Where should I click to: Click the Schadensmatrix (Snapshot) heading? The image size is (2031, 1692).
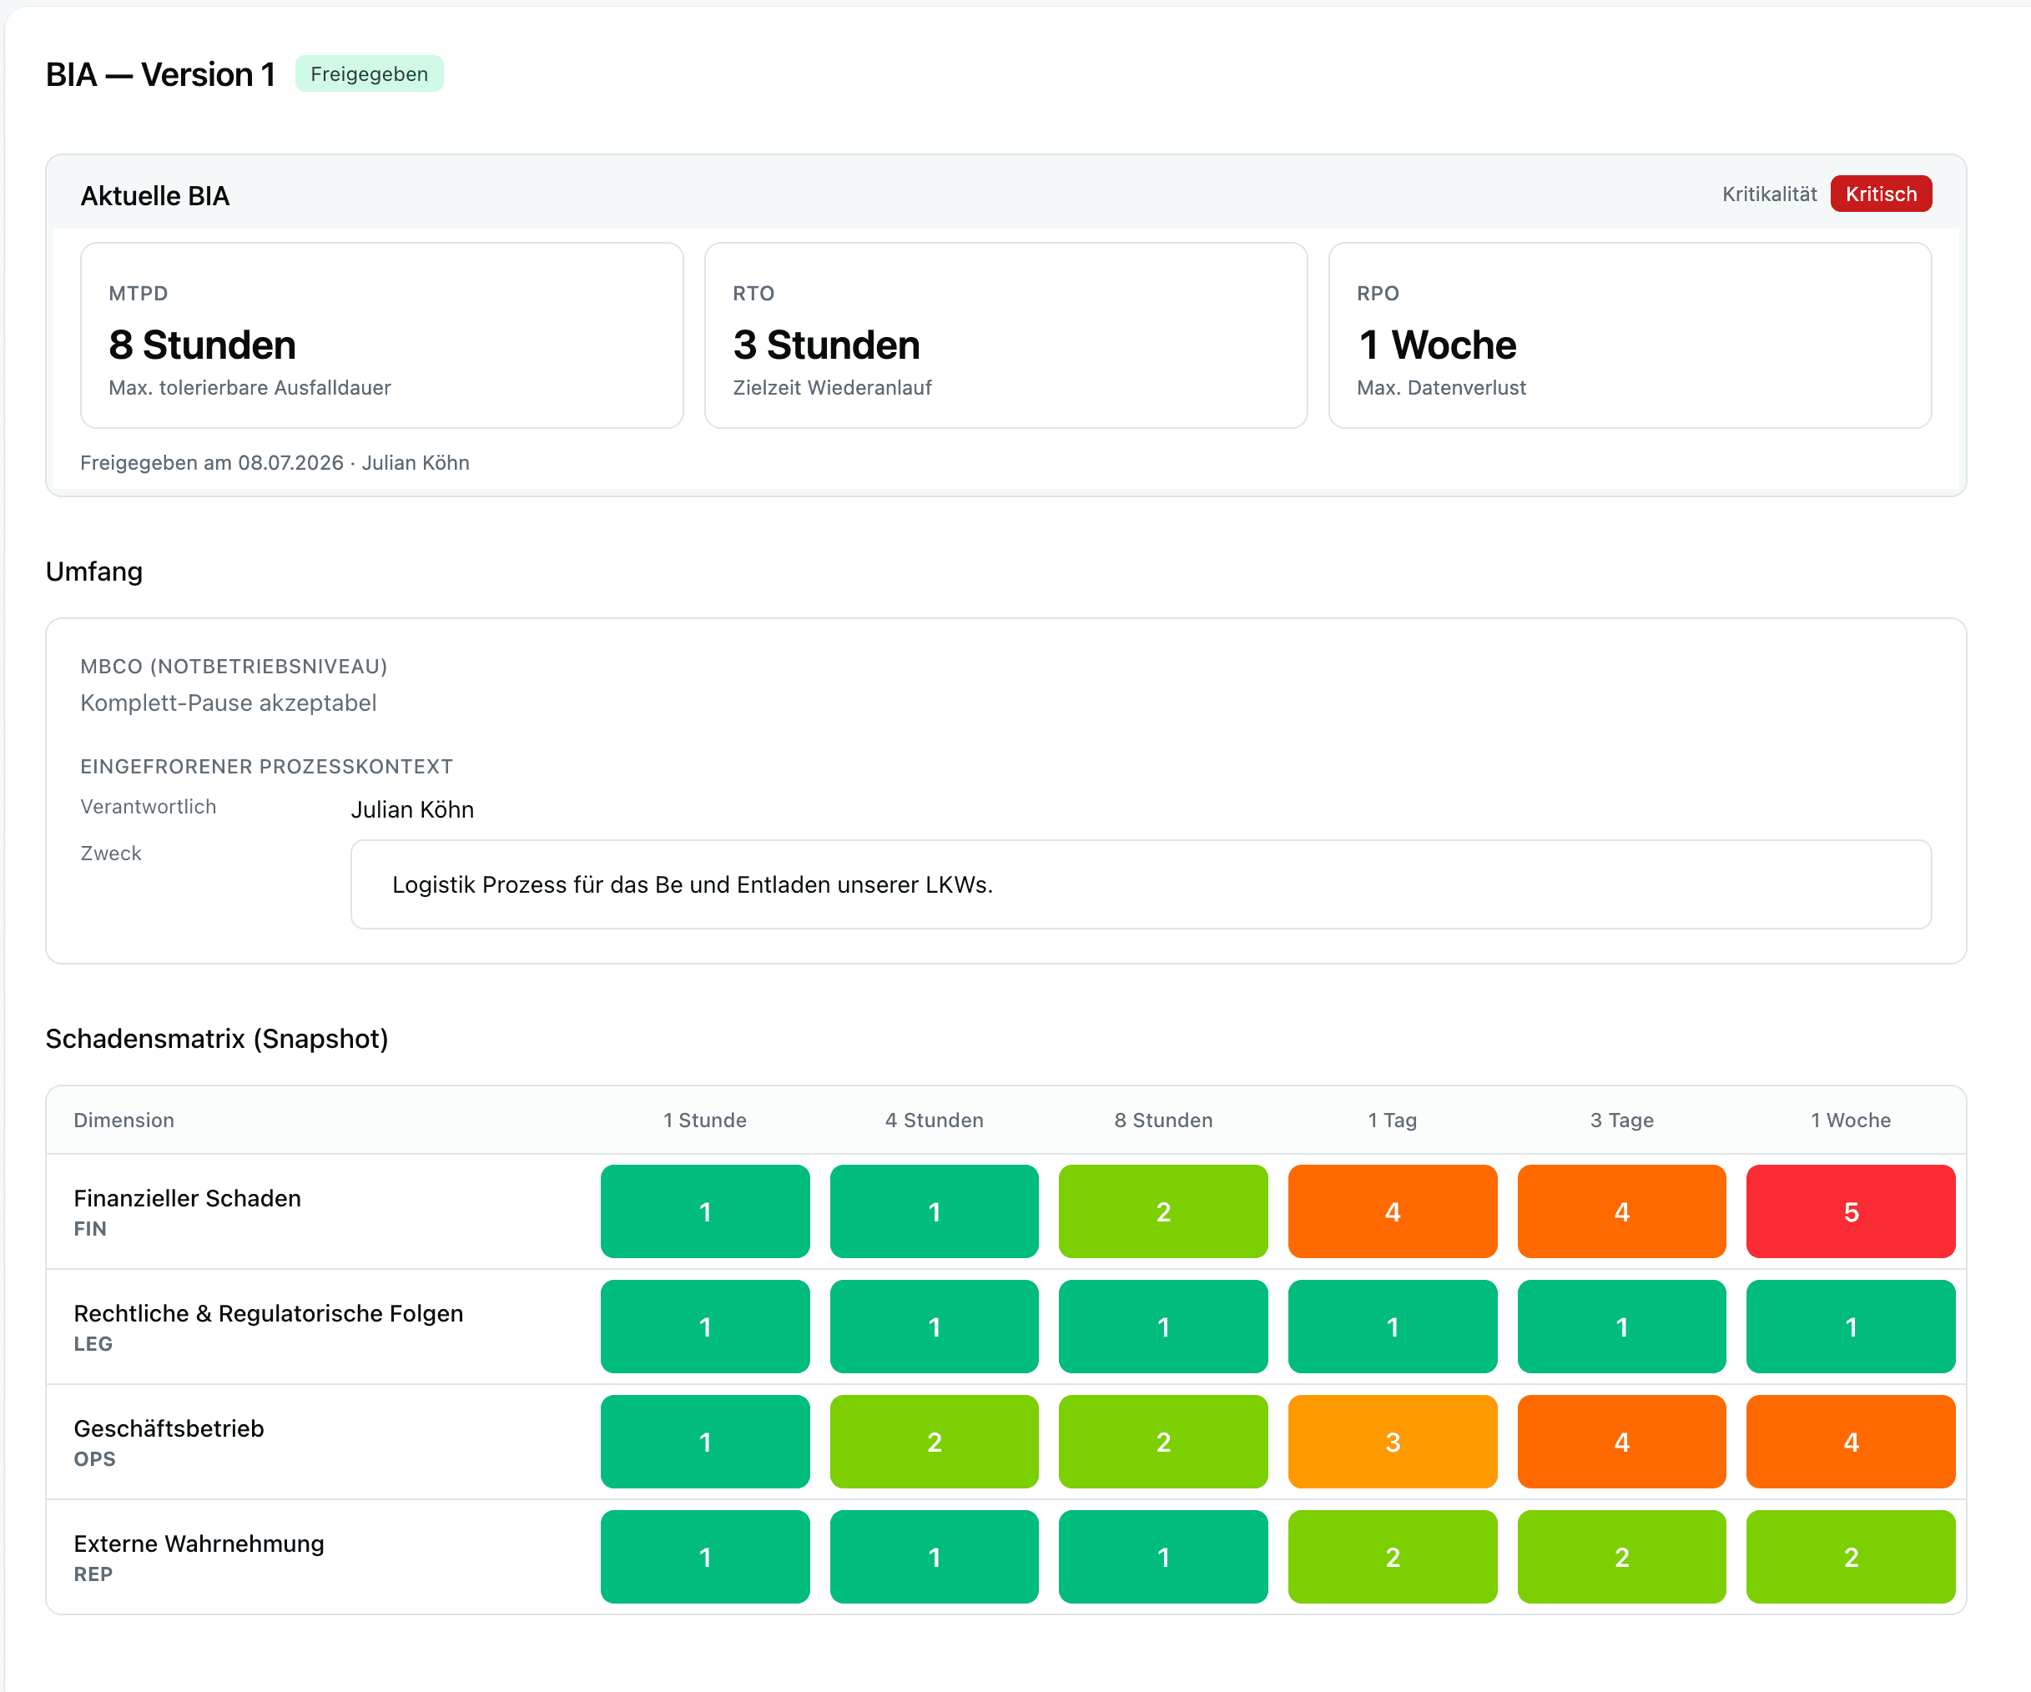(x=217, y=1039)
